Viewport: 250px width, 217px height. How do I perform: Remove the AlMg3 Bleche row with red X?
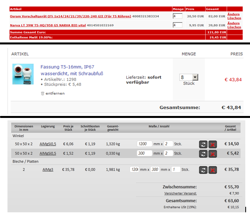point(213,170)
